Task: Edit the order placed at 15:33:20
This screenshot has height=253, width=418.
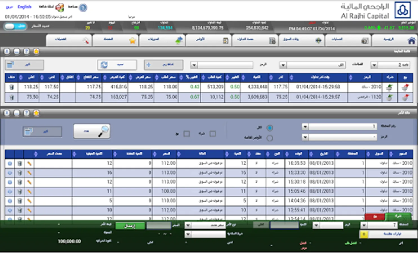Action: tap(29, 173)
